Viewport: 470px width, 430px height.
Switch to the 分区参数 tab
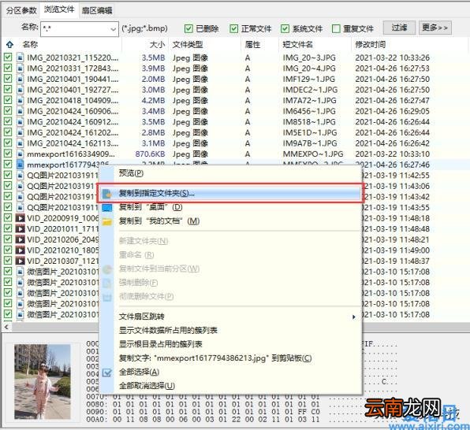click(x=21, y=10)
